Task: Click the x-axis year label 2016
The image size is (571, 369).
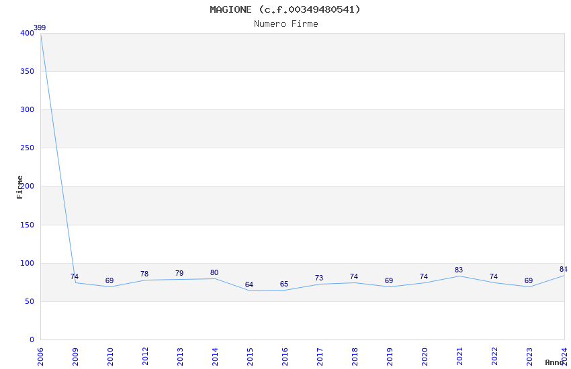Action: pos(285,356)
